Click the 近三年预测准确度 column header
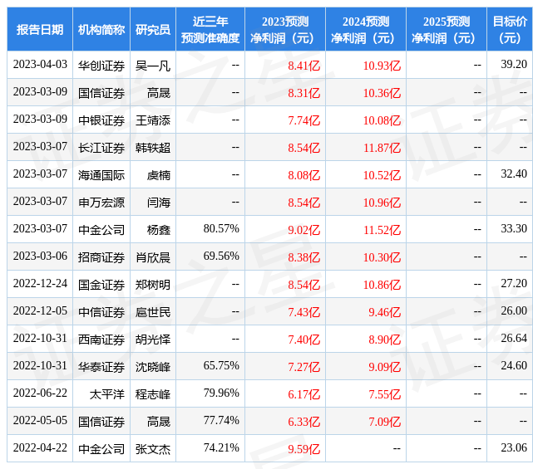 click(210, 30)
